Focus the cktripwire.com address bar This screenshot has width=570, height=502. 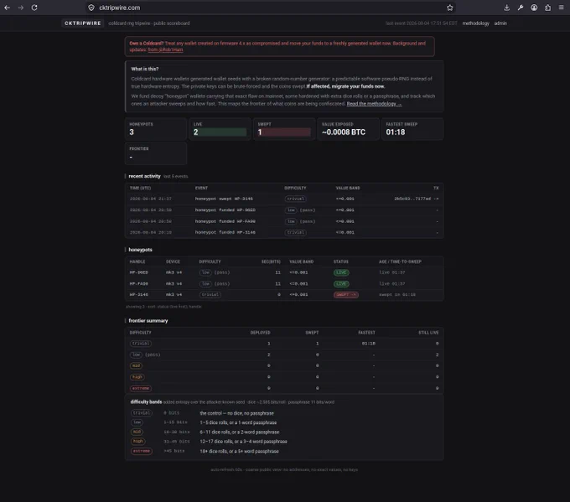269,8
